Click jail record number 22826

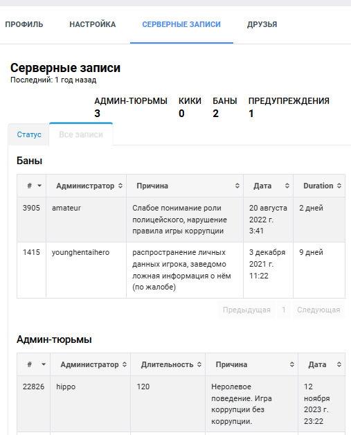pyautogui.click(x=33, y=387)
